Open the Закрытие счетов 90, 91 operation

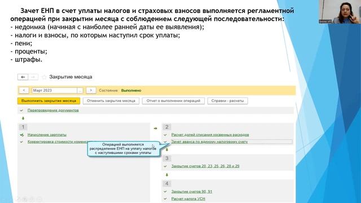tap(192, 192)
